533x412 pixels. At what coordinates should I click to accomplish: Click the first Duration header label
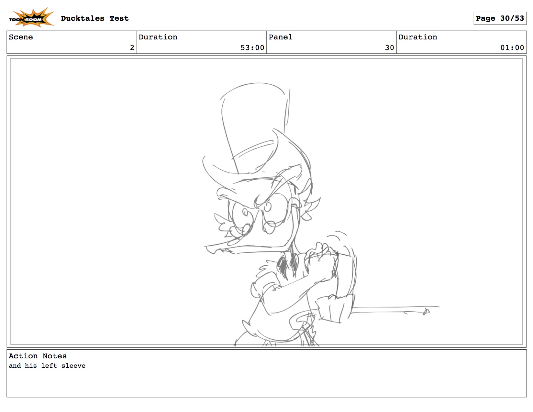pos(158,37)
